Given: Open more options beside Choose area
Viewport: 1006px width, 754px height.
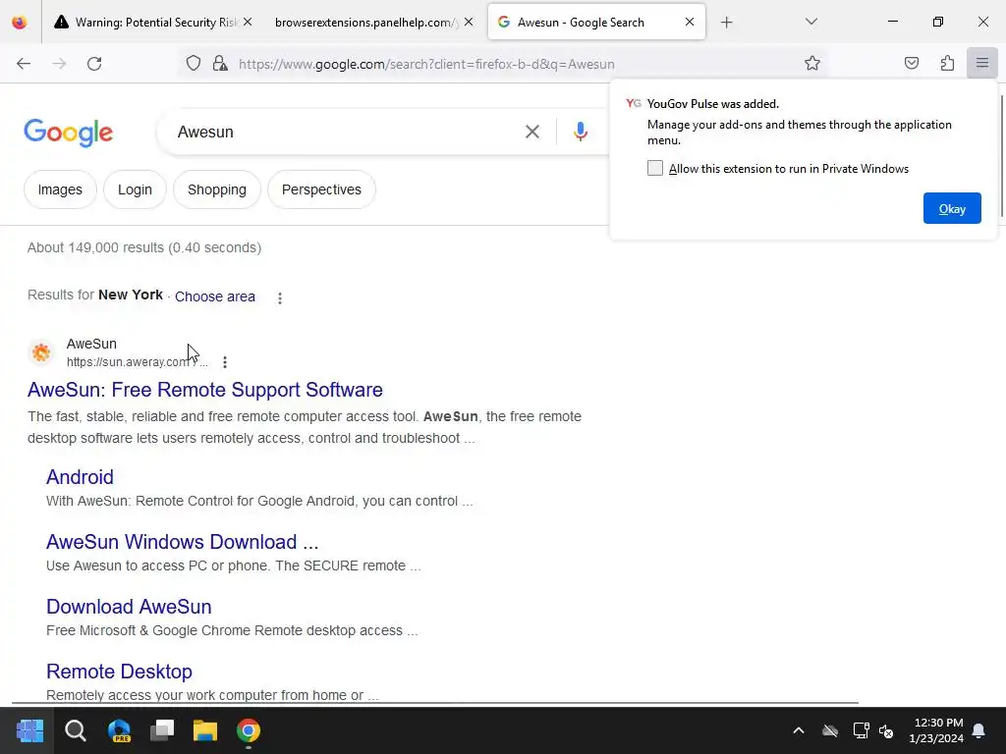Looking at the screenshot, I should (280, 297).
